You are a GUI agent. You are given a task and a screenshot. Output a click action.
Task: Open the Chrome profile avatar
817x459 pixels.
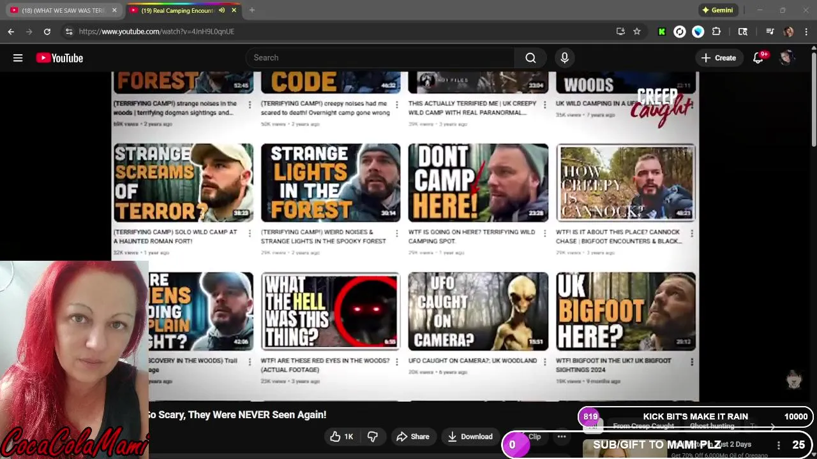[789, 31]
